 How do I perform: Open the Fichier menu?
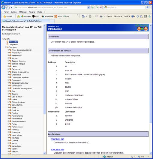click(6, 12)
